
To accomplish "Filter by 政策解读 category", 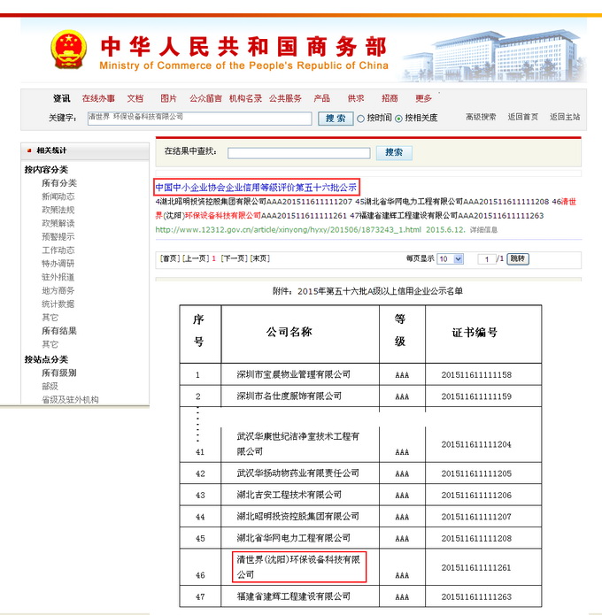I will 58,223.
